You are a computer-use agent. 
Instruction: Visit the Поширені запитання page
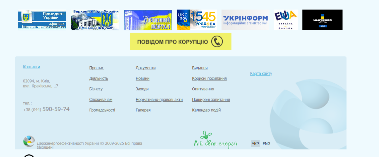click(211, 100)
